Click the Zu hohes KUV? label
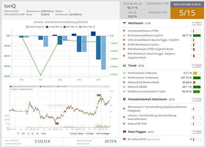Screen dimensions: 206x148 click(x=137, y=139)
